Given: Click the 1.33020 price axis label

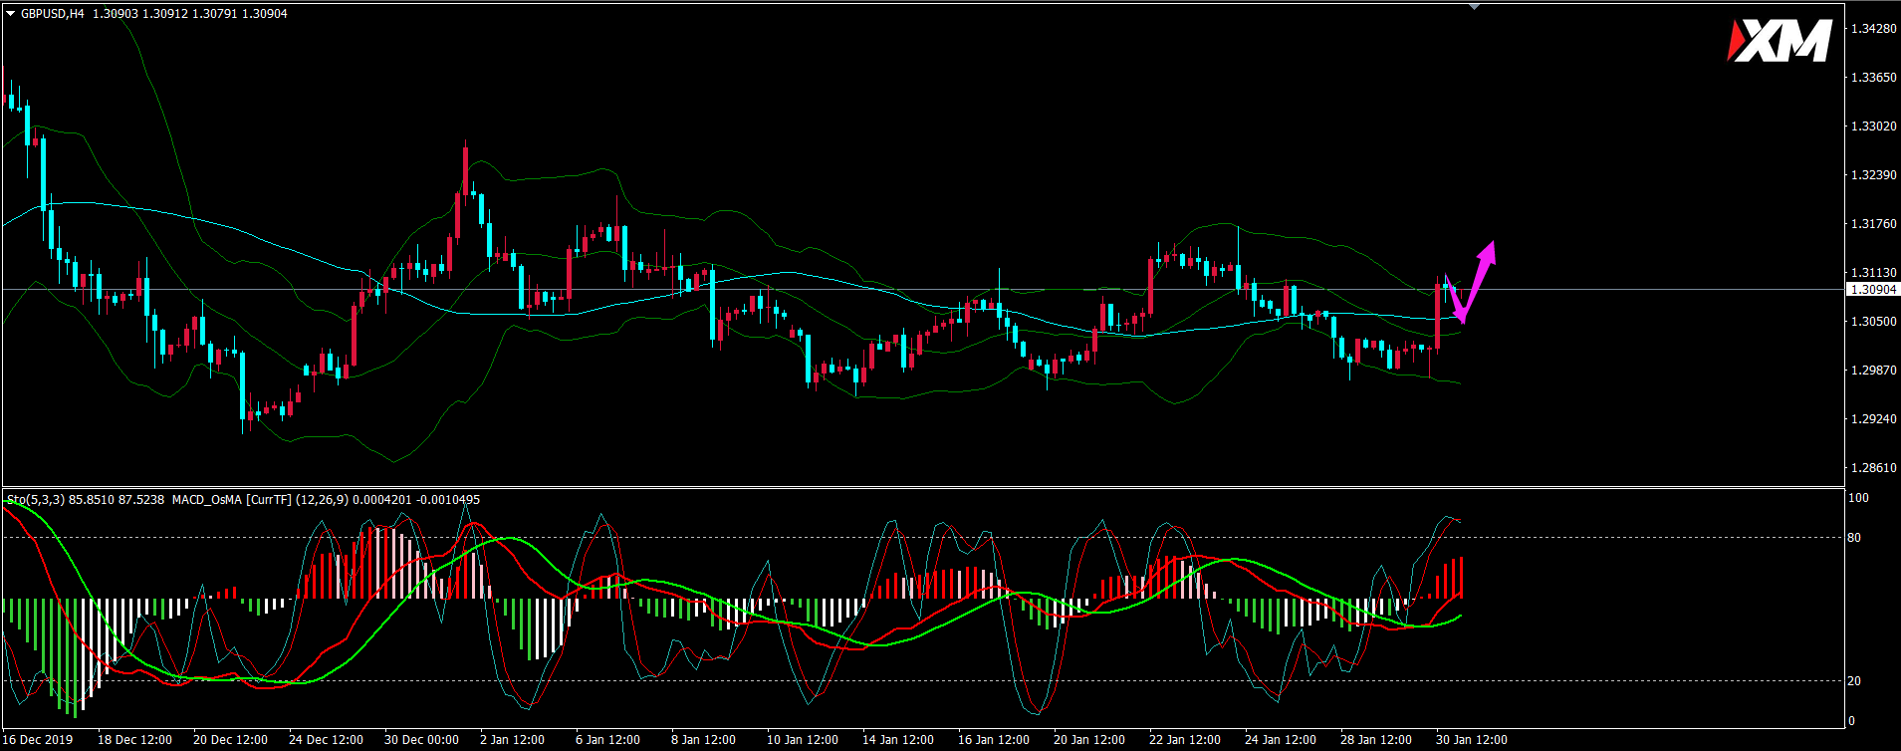Looking at the screenshot, I should pos(1872,126).
